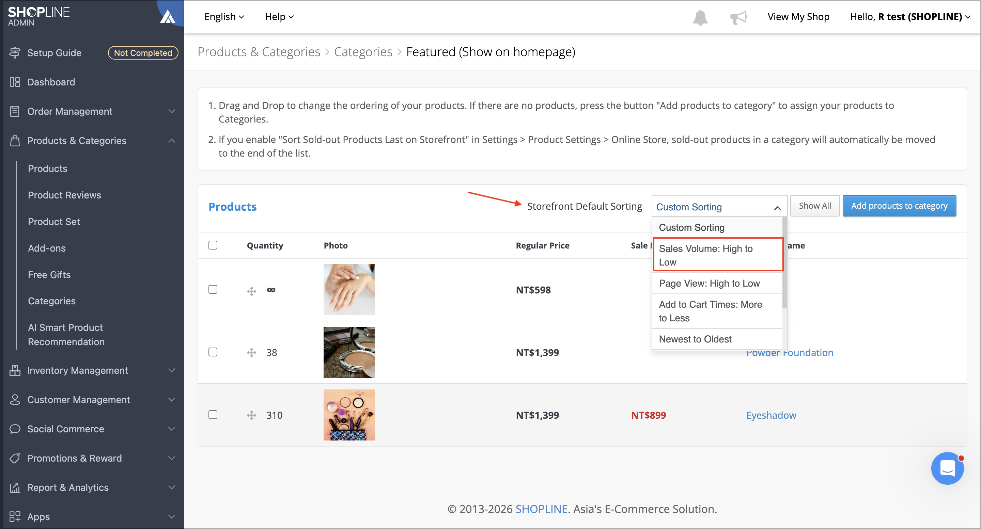This screenshot has height=529, width=981.
Task: Open the live chat bubble icon
Action: [x=947, y=468]
